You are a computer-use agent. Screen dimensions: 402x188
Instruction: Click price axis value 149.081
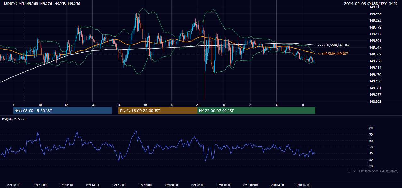tap(376, 88)
